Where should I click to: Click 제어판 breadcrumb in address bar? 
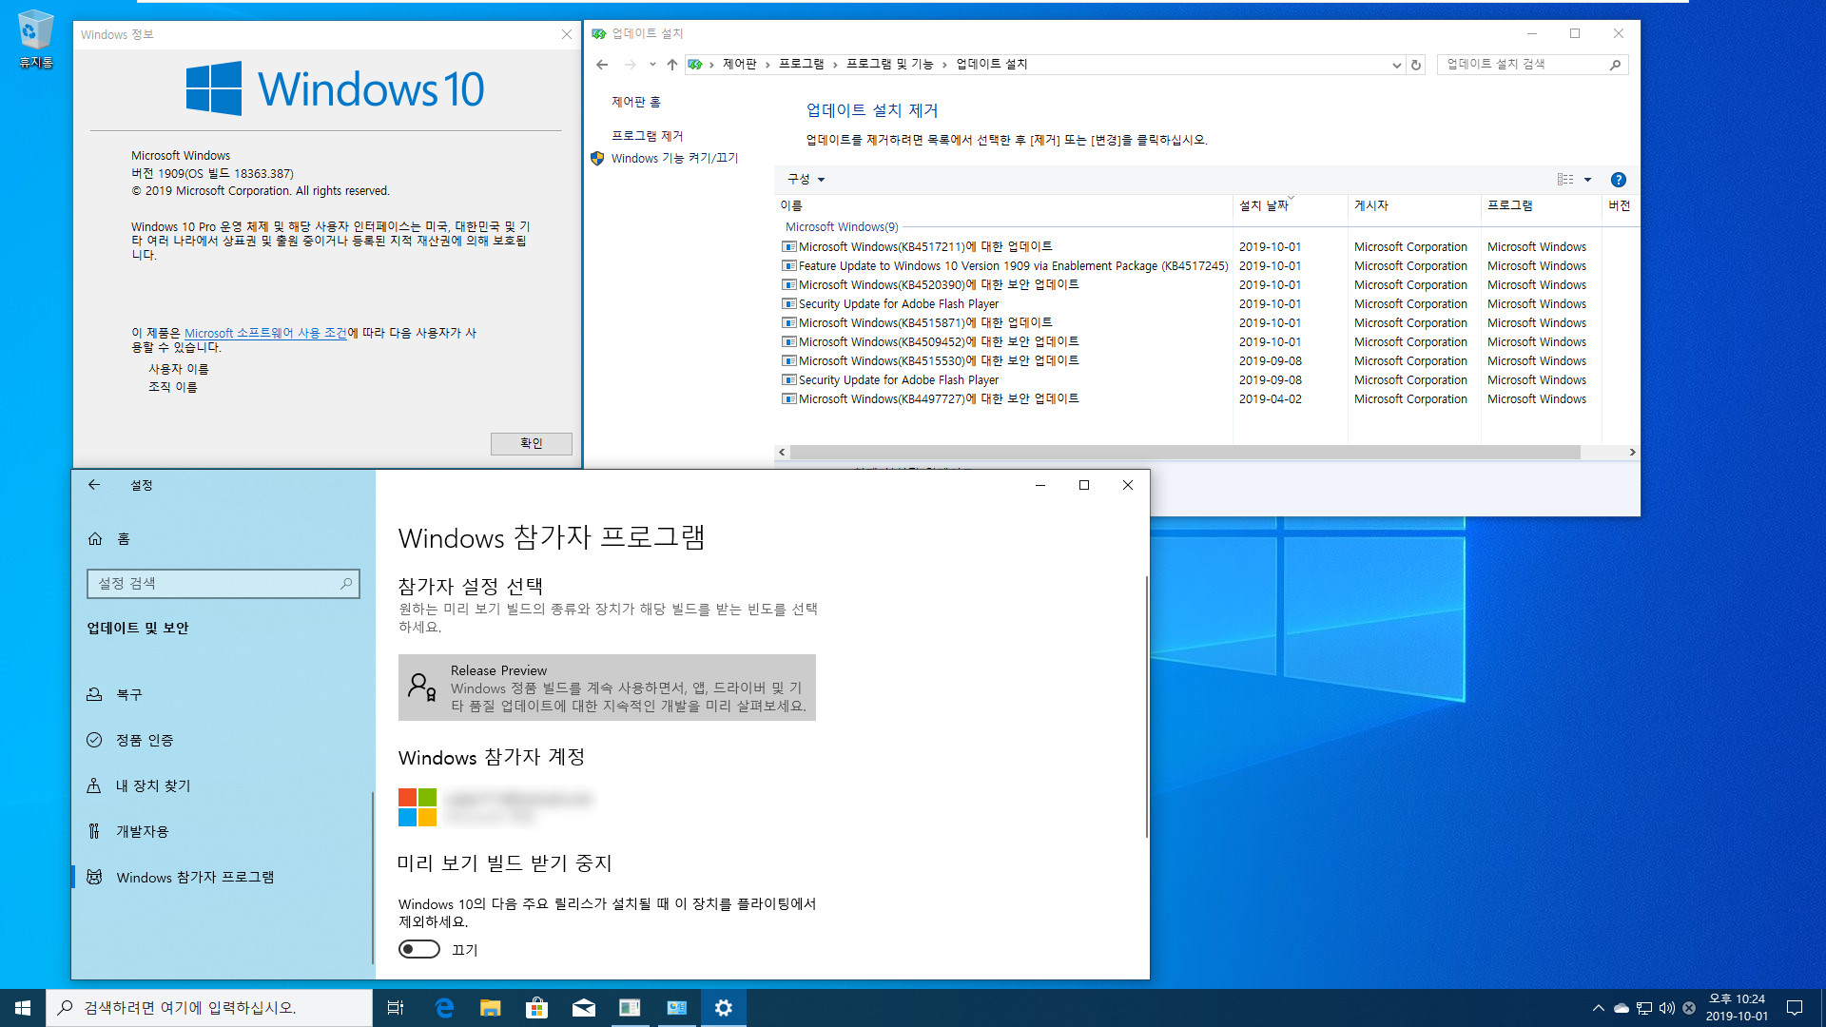pos(739,64)
